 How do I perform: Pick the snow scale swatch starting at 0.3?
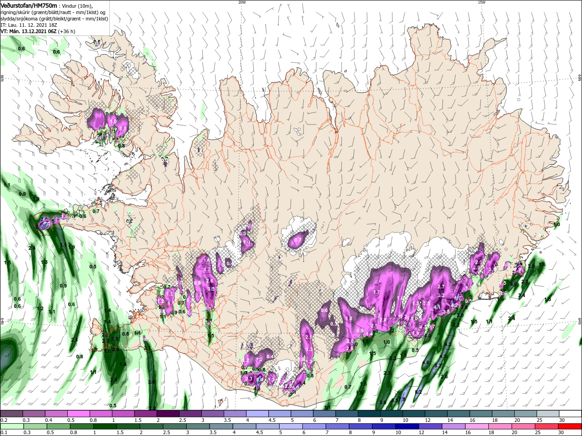coord(34,414)
